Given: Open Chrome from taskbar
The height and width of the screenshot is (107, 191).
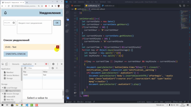Looking at the screenshot, I should 22,105.
